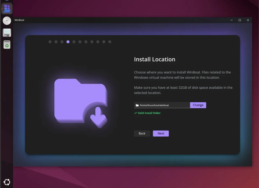Open Ubuntu Show Applications launcher
Viewport: 259px width, 188px height.
click(x=7, y=182)
